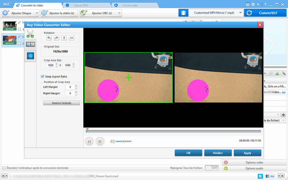This screenshot has width=288, height=180.
Task: Edit name pencil icon of second video
Action: pos(19,37)
